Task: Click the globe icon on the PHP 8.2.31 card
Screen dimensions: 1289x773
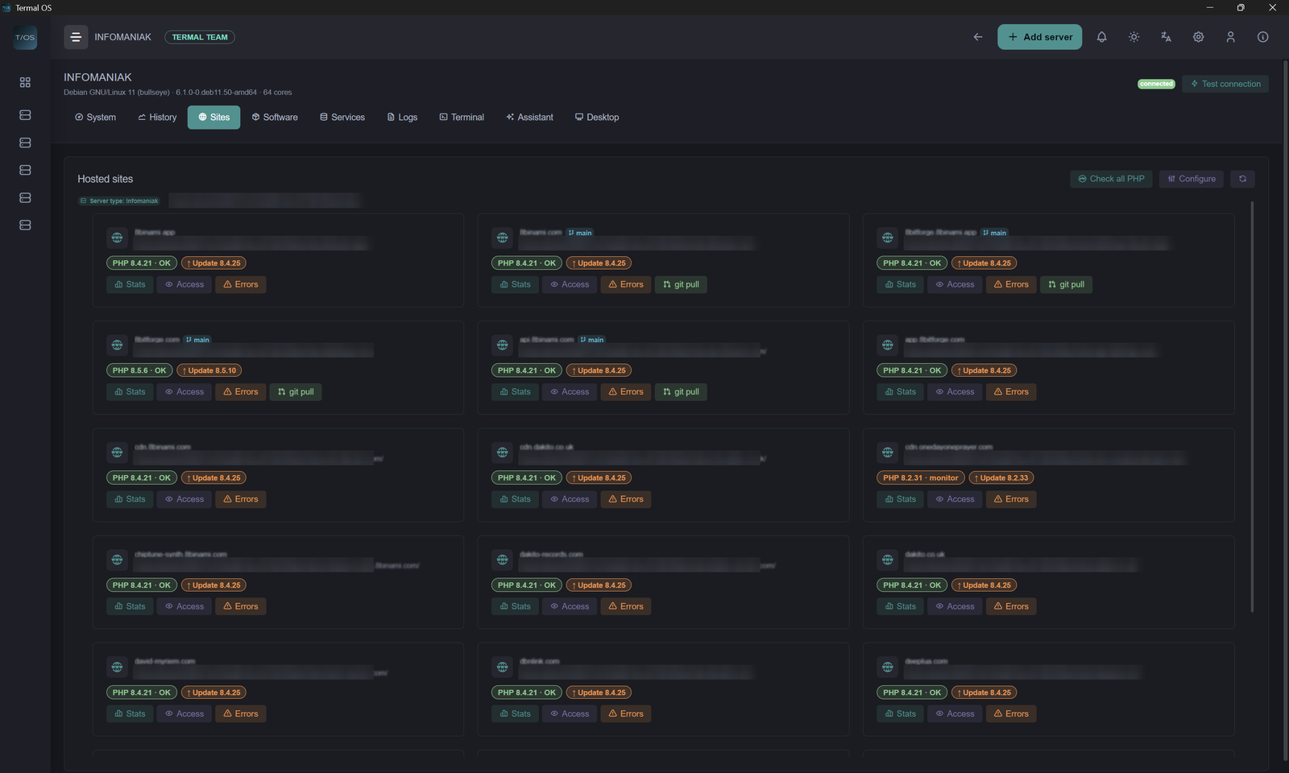Action: tap(887, 453)
